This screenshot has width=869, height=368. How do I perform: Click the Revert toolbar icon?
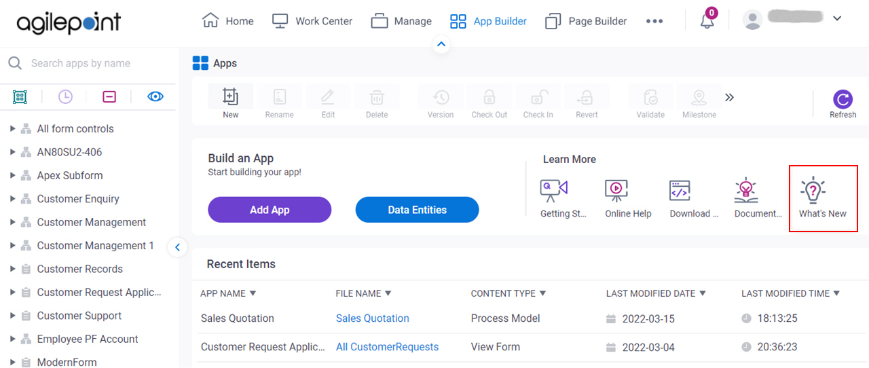click(x=587, y=97)
